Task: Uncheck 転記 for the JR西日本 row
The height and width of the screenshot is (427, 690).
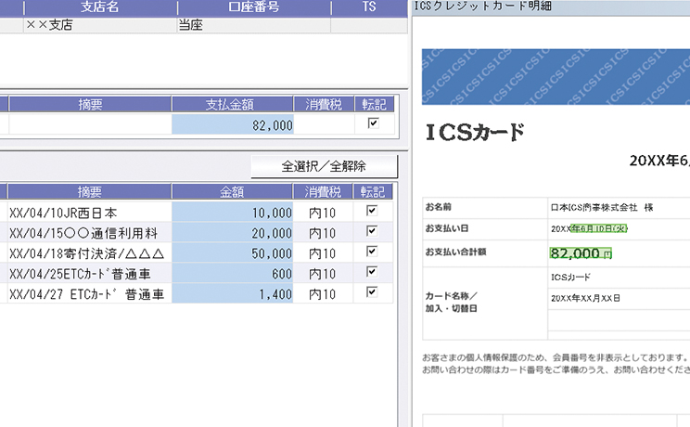Action: coord(373,212)
